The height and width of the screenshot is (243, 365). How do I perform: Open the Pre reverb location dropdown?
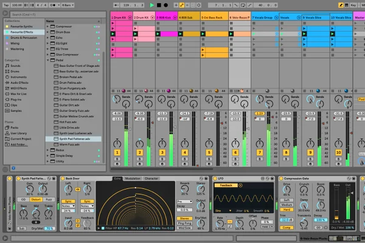[x=184, y=201]
